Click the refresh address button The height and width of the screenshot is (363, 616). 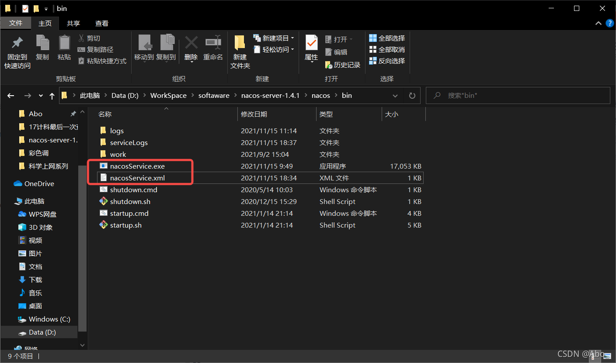[x=412, y=96]
